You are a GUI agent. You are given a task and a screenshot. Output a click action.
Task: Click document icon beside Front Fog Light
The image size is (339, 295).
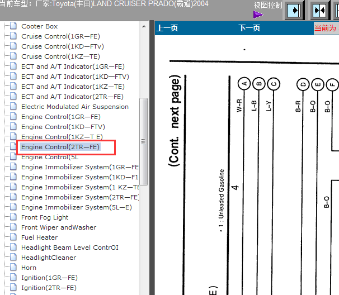13,217
